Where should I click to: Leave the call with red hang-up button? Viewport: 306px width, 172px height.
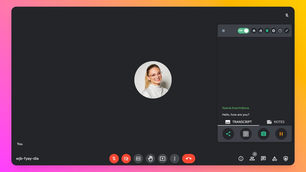point(189,158)
